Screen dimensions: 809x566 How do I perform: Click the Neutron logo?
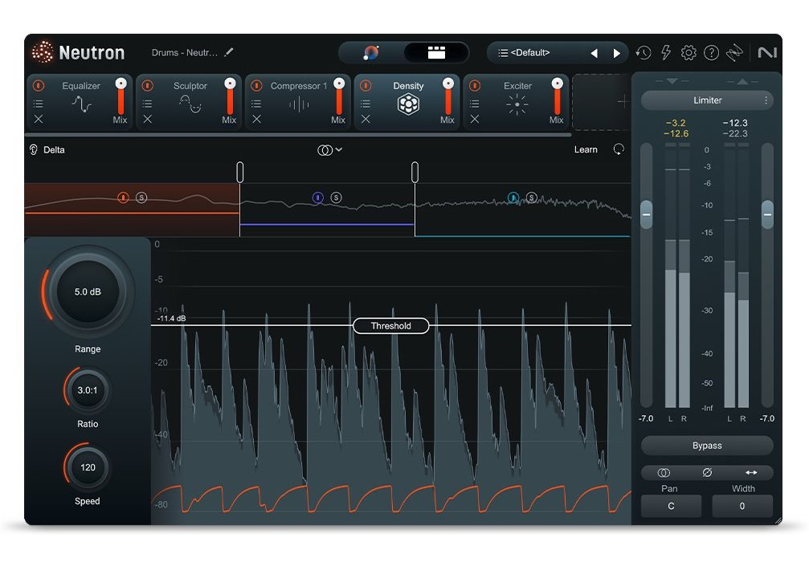(x=78, y=52)
